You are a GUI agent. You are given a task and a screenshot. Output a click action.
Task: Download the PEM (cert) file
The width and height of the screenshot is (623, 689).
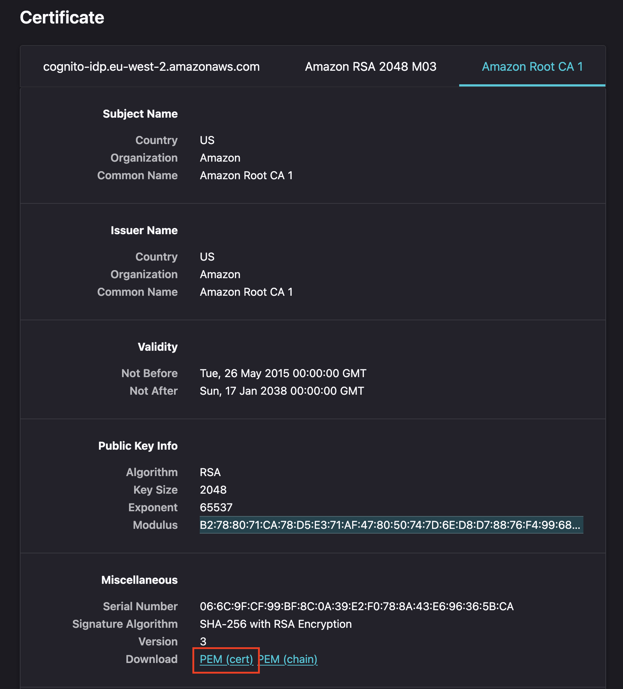pyautogui.click(x=226, y=659)
